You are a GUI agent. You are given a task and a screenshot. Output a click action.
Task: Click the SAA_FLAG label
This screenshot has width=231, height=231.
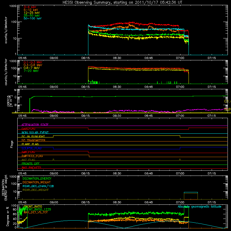coord(28,152)
